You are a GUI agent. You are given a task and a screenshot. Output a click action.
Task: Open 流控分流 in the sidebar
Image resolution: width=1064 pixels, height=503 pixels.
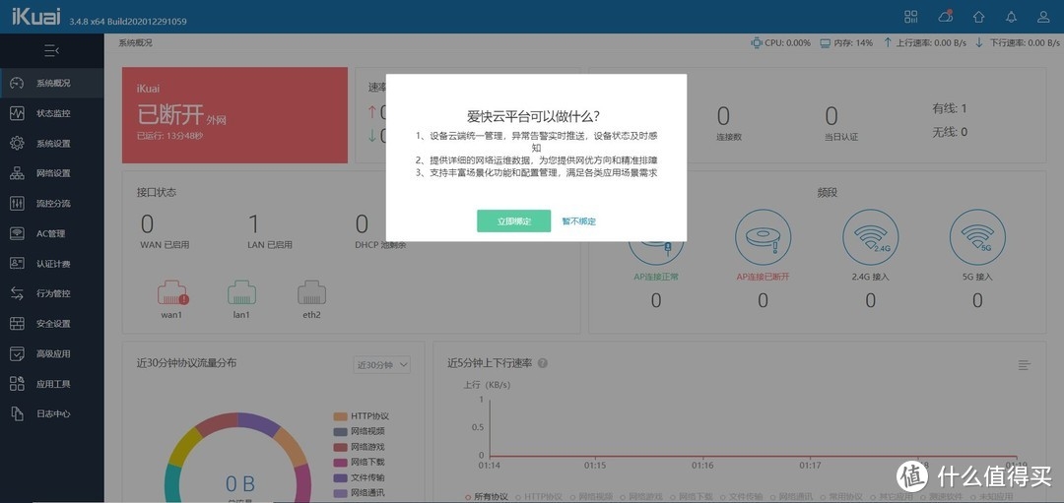(52, 204)
